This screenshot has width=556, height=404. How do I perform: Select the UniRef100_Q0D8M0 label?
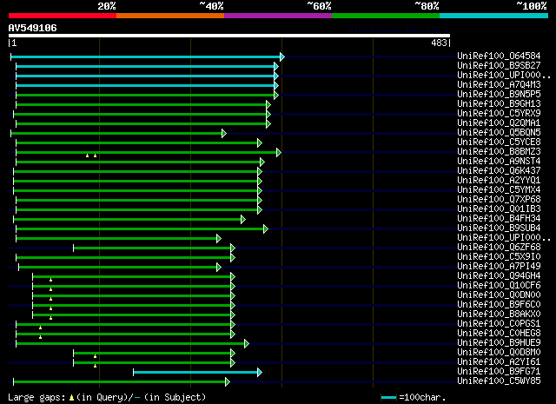pos(499,353)
